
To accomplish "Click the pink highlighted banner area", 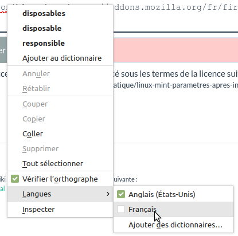I will (x=175, y=50).
